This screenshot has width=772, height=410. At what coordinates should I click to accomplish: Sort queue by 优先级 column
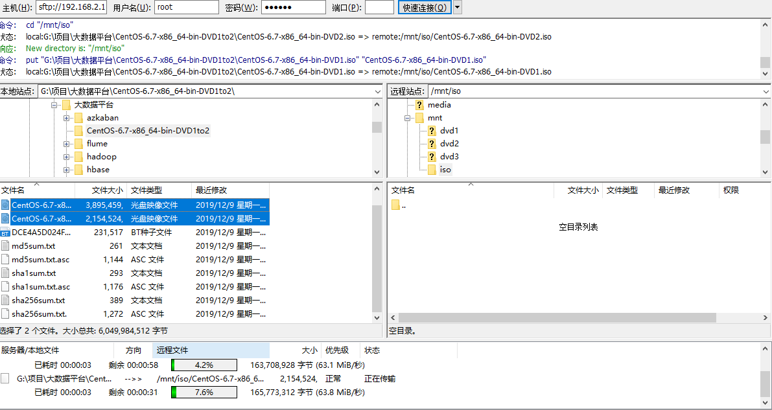click(x=340, y=350)
